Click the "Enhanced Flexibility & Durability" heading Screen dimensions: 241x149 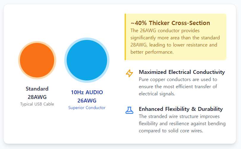point(181,109)
